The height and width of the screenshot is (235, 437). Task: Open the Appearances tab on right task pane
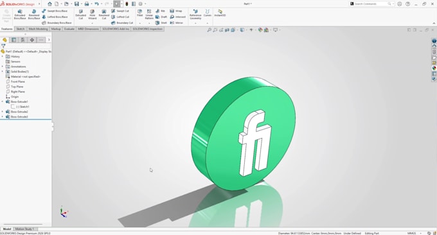coord(434,68)
